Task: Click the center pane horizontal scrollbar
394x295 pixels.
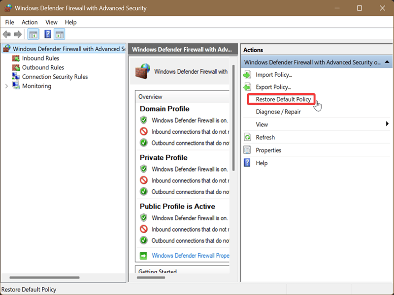Action: [151, 277]
